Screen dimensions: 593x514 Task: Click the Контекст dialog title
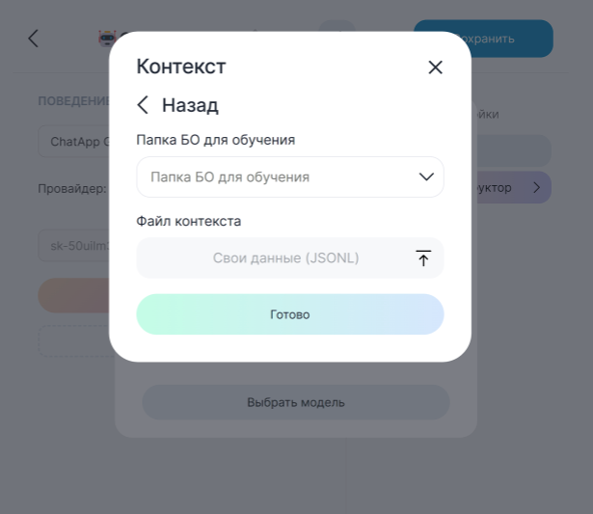pyautogui.click(x=181, y=67)
